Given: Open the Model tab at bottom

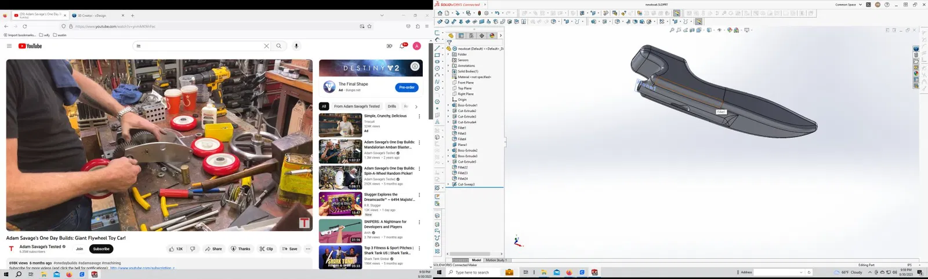Looking at the screenshot, I should pyautogui.click(x=476, y=260).
